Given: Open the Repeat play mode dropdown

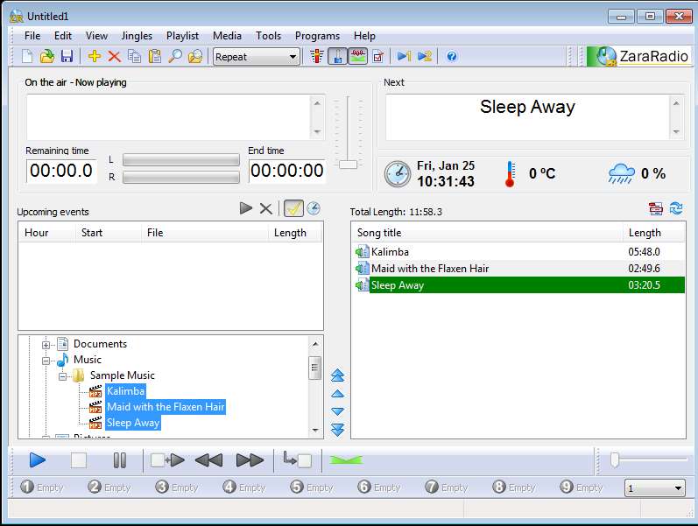Looking at the screenshot, I should [x=257, y=57].
